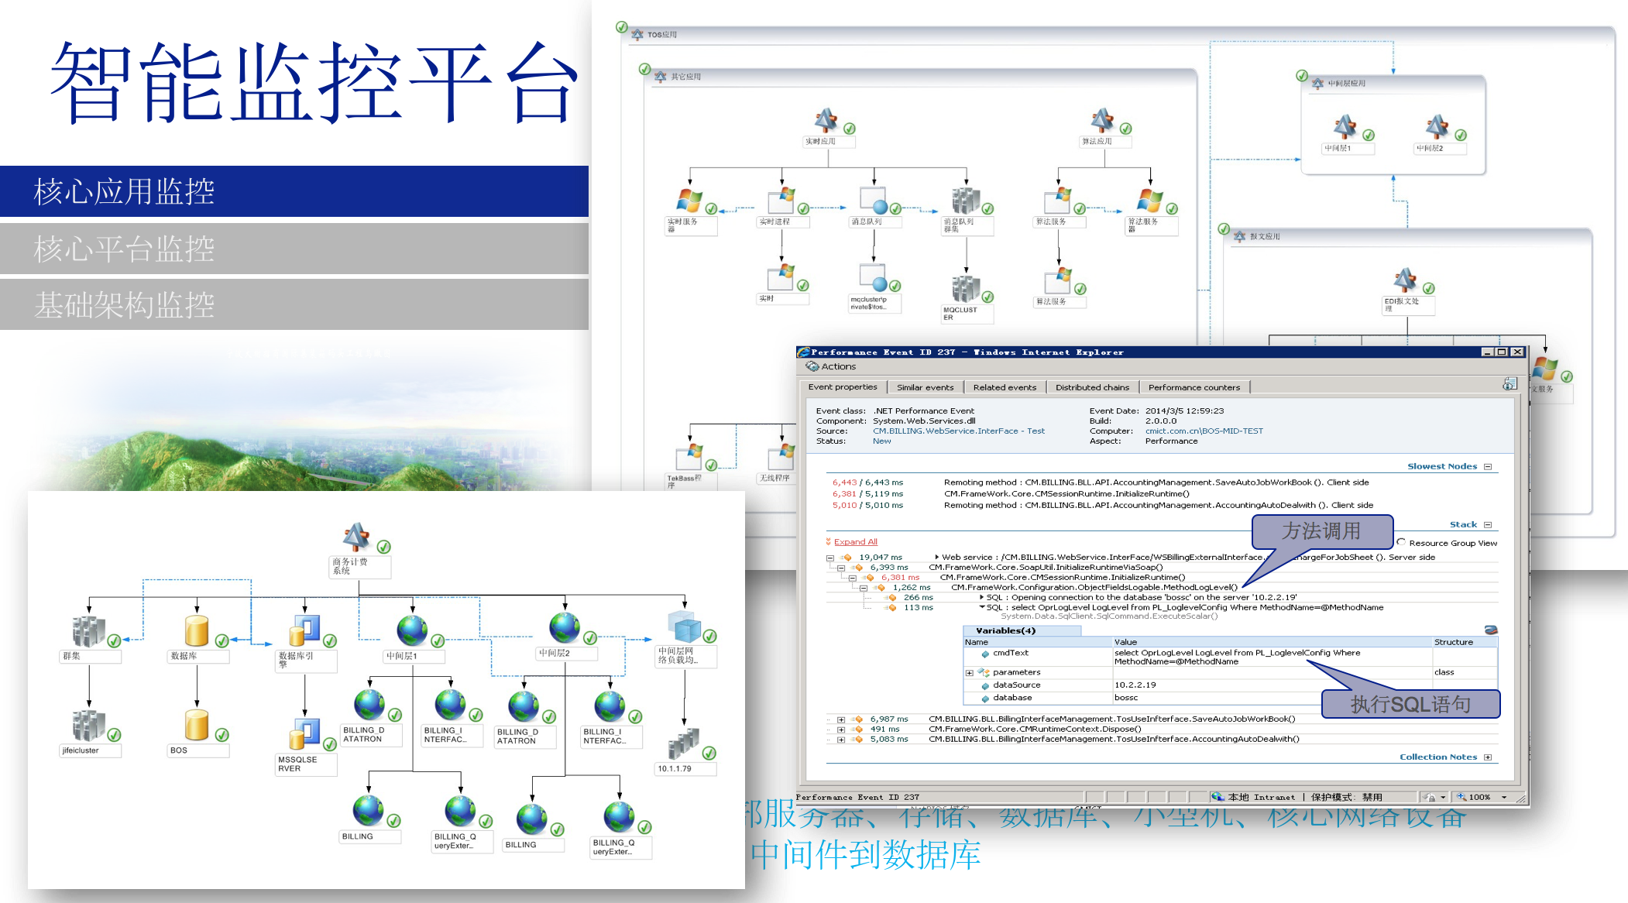
Task: Open the zoom 100% dropdown in status bar
Action: 1504,798
